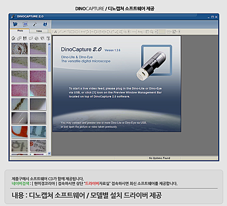The height and width of the screenshot is (206, 227).
Task: Click the grid crosshair overlay icon
Action: pyautogui.click(x=147, y=32)
